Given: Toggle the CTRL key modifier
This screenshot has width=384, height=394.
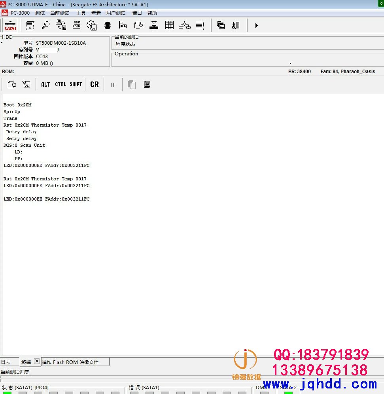Looking at the screenshot, I should click(61, 84).
